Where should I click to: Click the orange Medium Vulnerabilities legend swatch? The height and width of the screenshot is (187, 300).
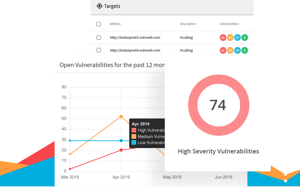[134, 136]
